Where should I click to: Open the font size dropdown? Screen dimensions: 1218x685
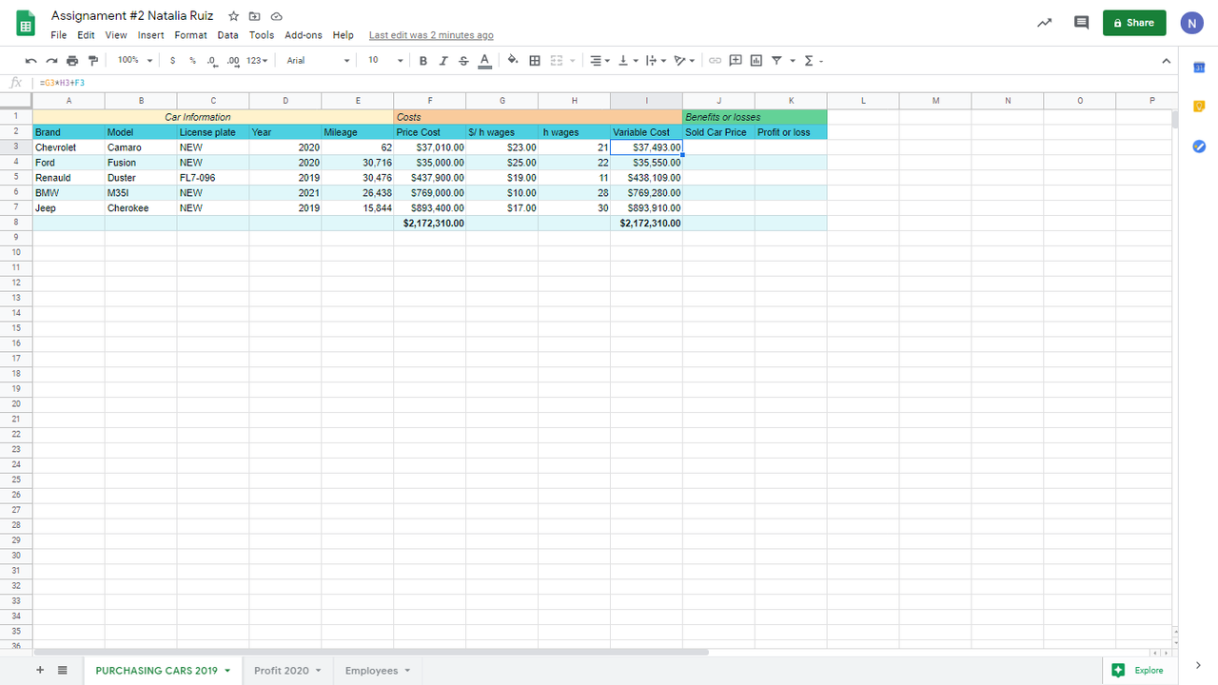[x=385, y=60]
